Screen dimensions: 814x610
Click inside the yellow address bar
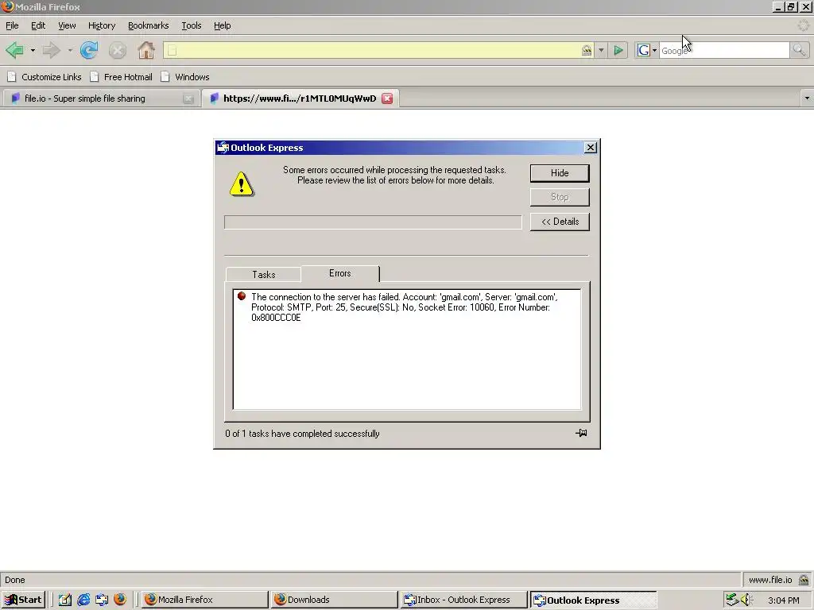379,50
